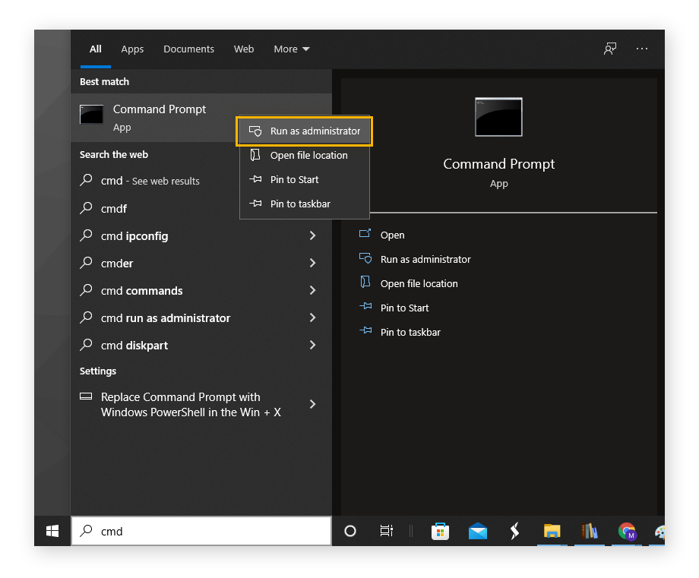Image resolution: width=699 pixels, height=578 pixels.
Task: Select Run as administrator in the context menu
Action: pyautogui.click(x=305, y=131)
